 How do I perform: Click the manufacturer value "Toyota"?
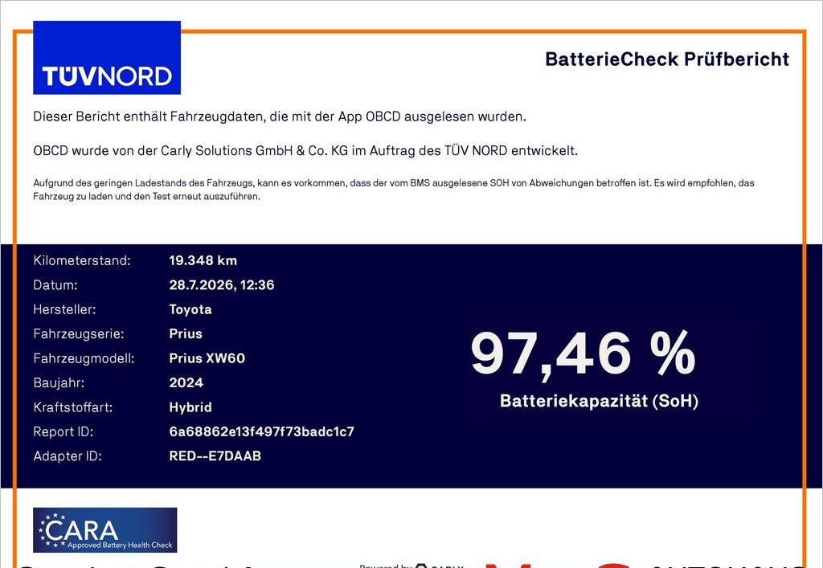190,310
